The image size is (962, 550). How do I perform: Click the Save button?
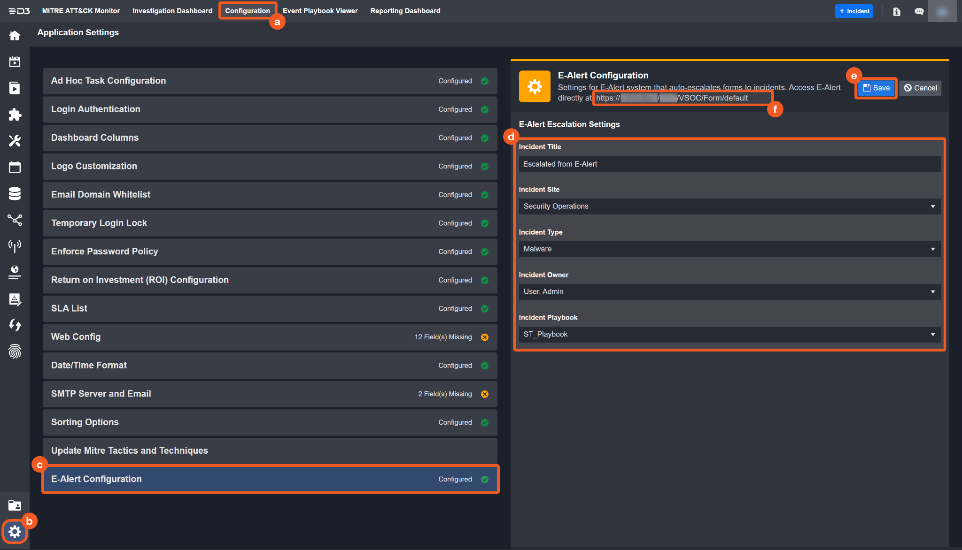[x=876, y=88]
